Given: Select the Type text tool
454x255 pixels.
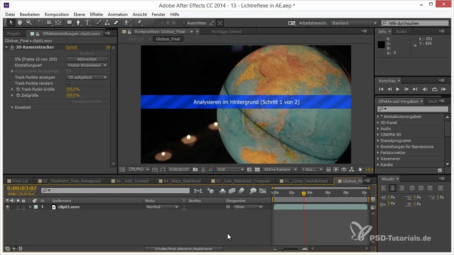Looking at the screenshot, I should point(87,23).
